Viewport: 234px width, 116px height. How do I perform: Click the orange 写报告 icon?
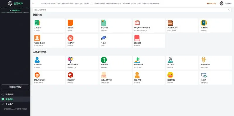(70, 23)
